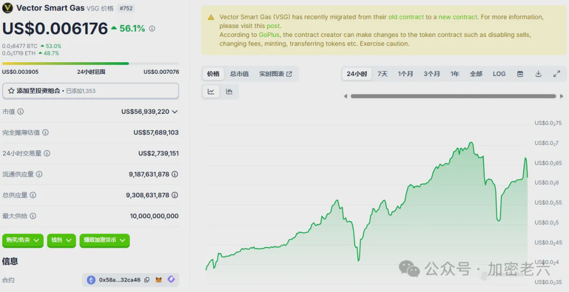Open the 实时图表 external tab

[276, 74]
